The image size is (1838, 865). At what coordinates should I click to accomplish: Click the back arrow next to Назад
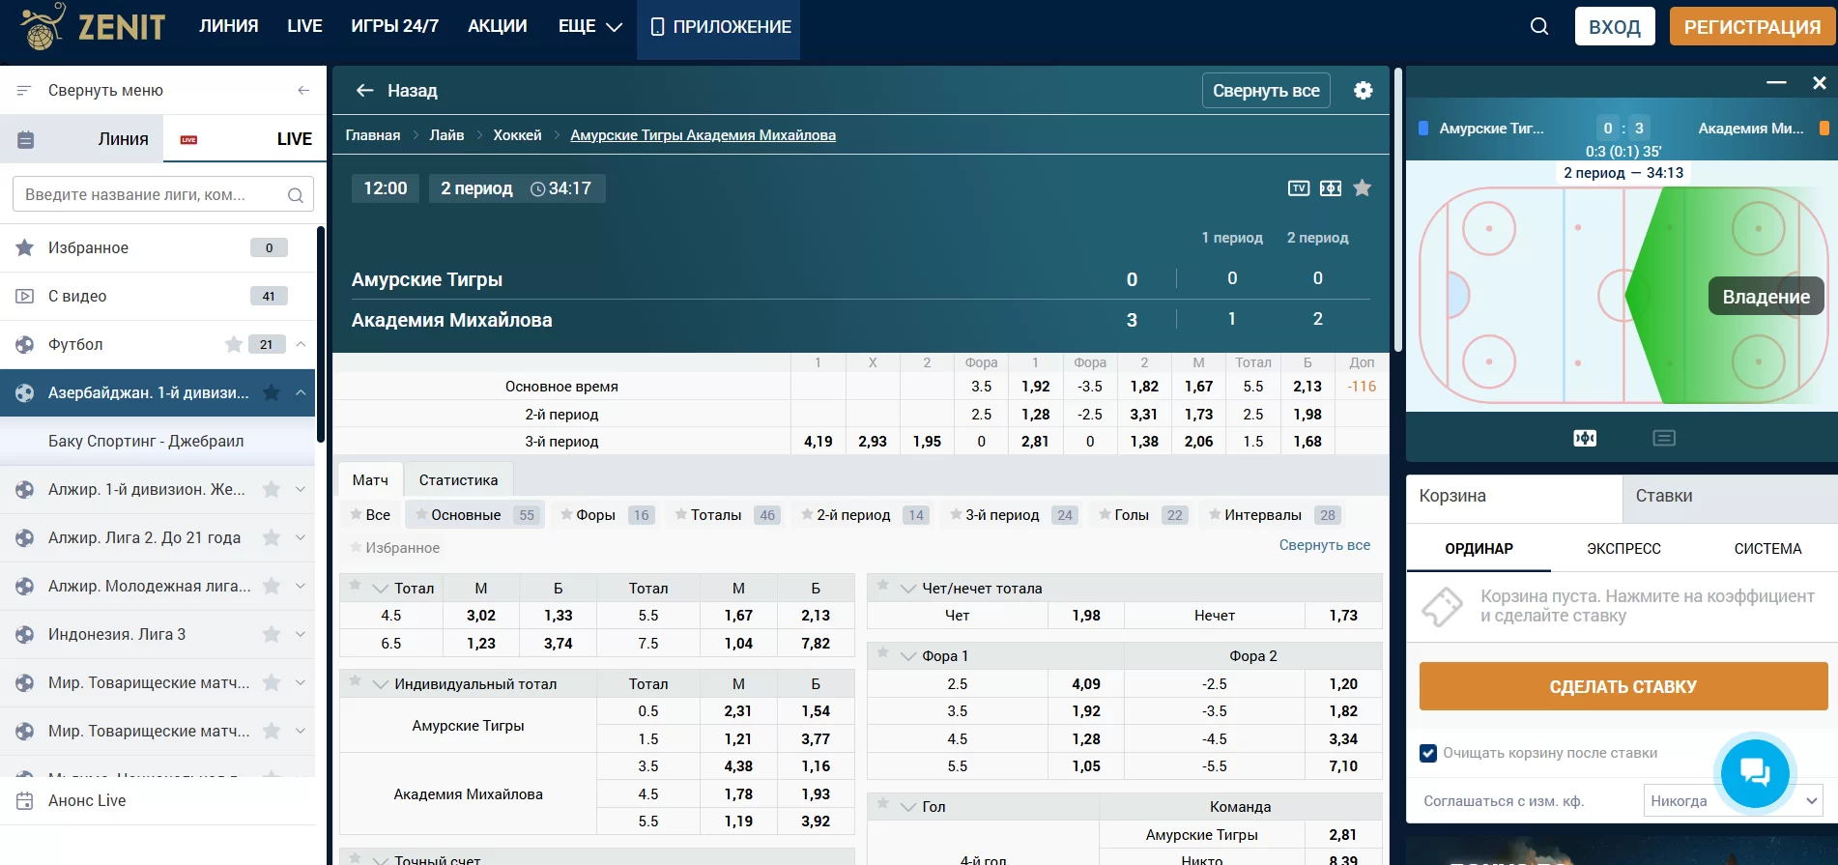coord(364,90)
